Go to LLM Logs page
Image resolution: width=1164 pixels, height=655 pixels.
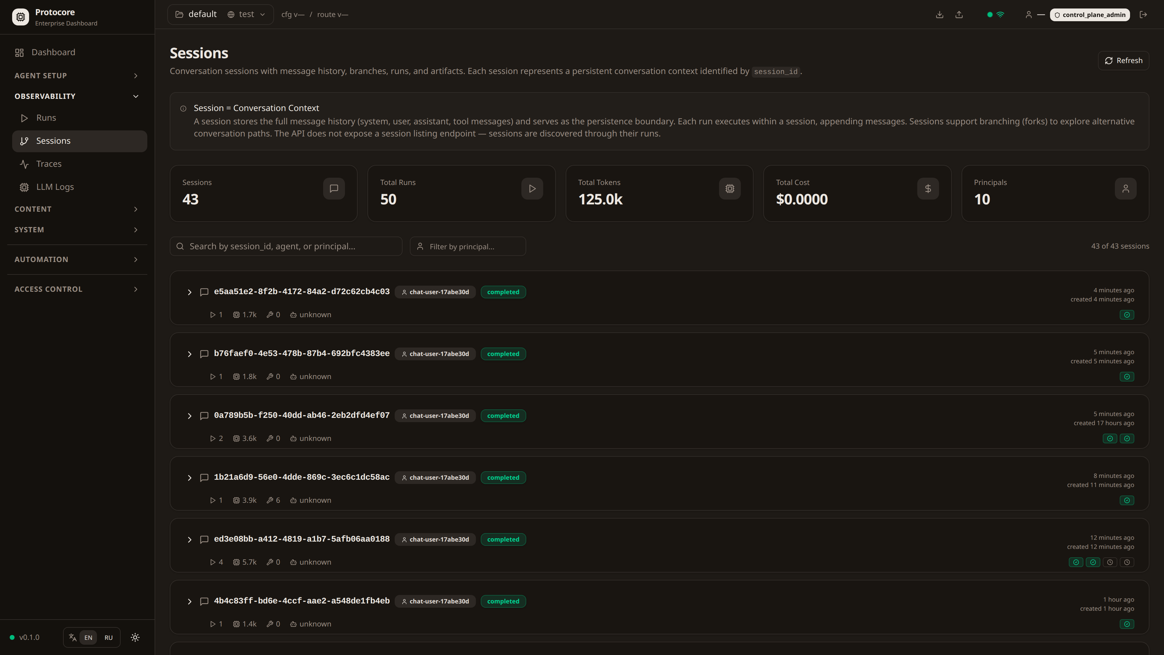click(55, 187)
